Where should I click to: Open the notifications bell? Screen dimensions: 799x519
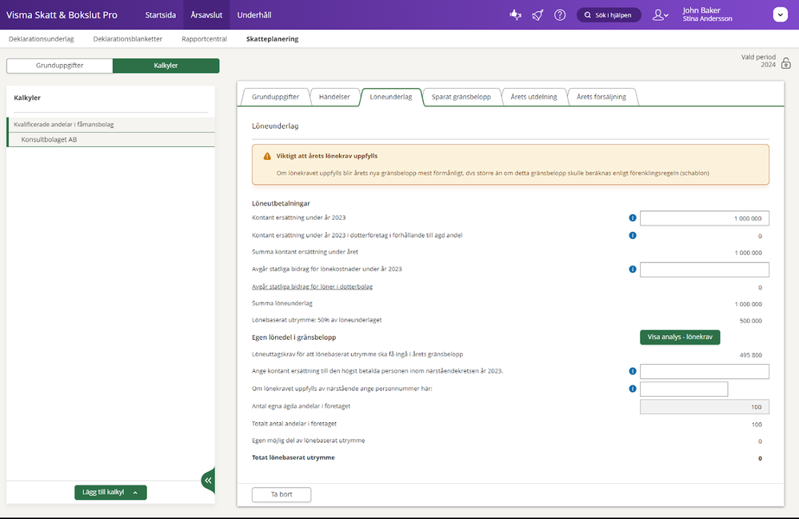(537, 14)
